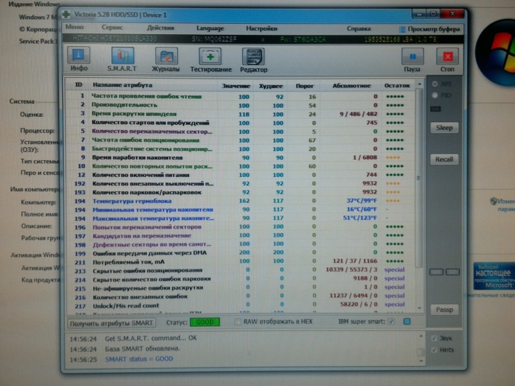Click the SMART table scroll up arrow
The height and width of the screenshot is (386, 515).
[x=420, y=84]
